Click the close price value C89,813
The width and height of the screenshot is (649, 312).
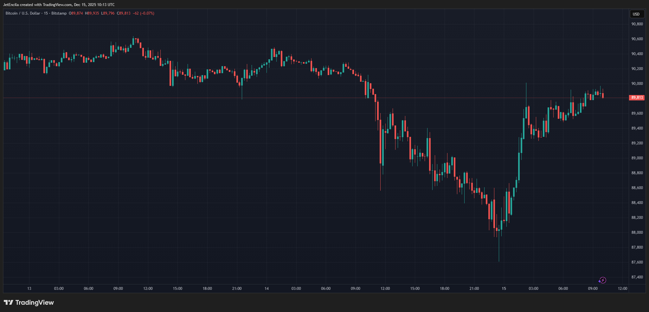(x=124, y=13)
